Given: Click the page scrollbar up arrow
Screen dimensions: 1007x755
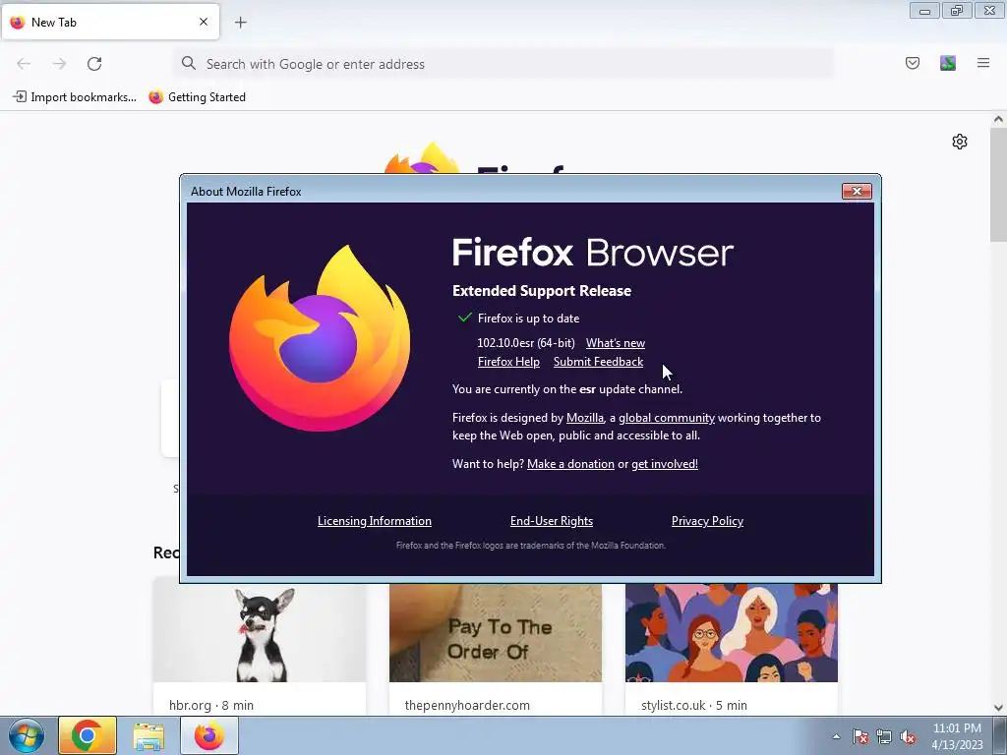Looking at the screenshot, I should (998, 119).
